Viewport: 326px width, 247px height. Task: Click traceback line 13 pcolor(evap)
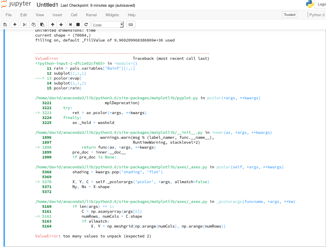point(58,78)
